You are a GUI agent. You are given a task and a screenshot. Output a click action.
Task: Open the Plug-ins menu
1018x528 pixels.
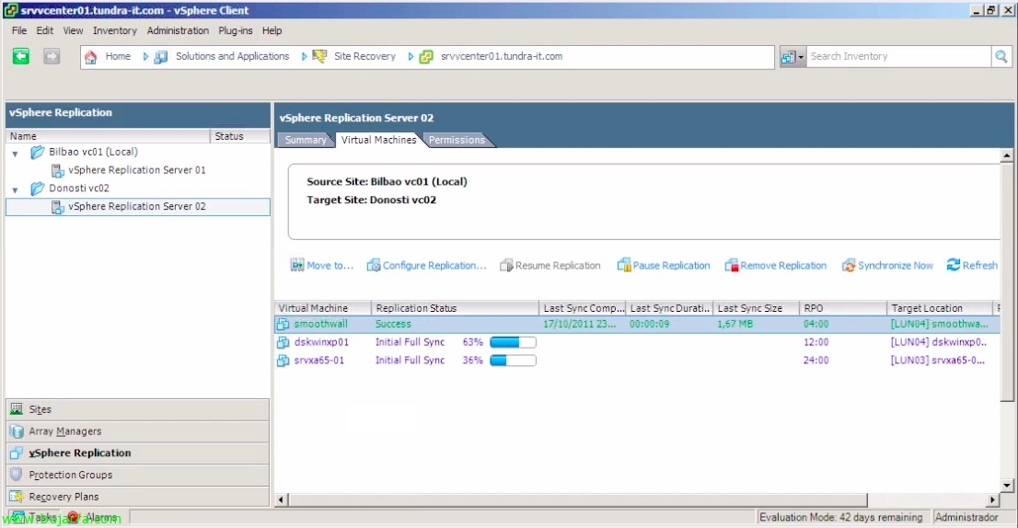coord(235,30)
